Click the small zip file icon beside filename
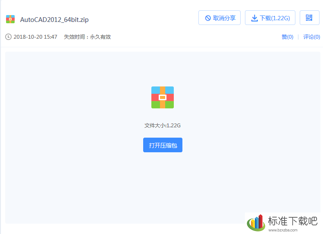This screenshot has height=234, width=323. (x=10, y=19)
